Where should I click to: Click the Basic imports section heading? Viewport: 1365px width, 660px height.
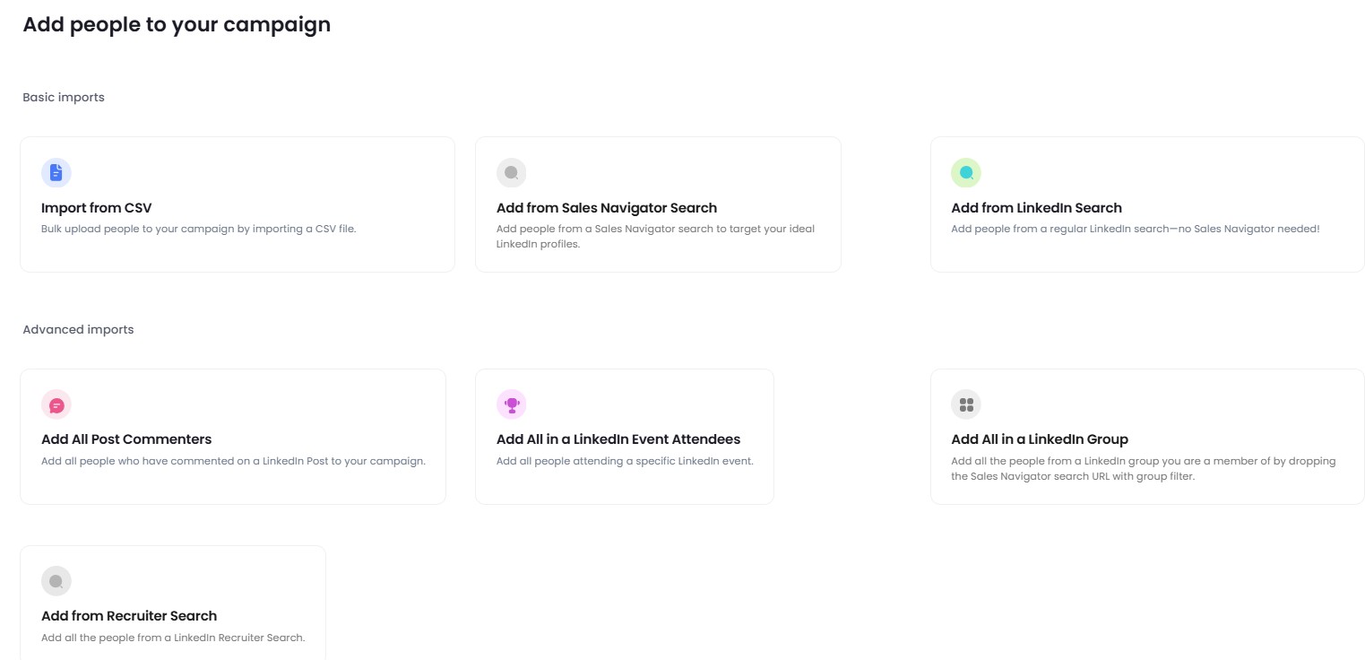(63, 97)
